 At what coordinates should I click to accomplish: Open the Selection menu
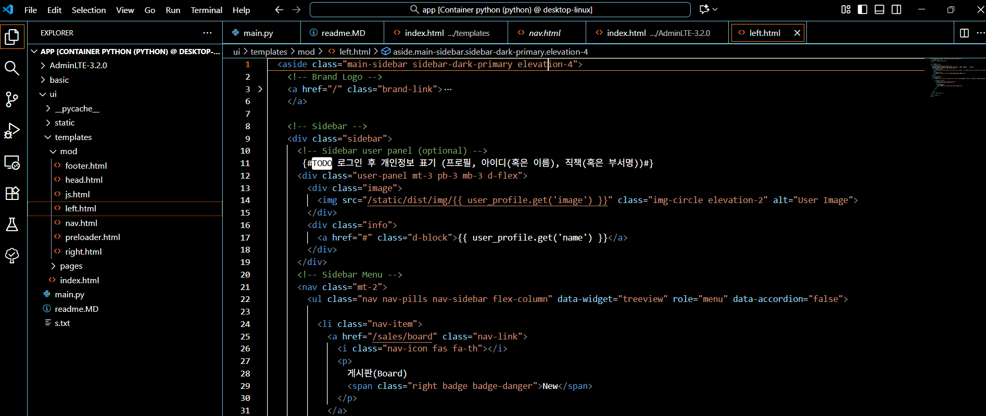point(89,10)
